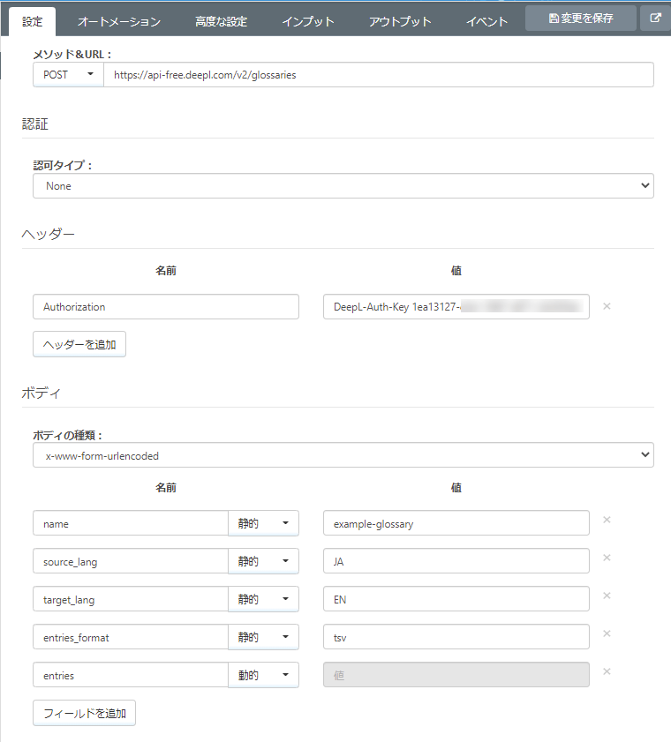671x742 pixels.
Task: Delete the target_lang body field
Action: (x=607, y=596)
